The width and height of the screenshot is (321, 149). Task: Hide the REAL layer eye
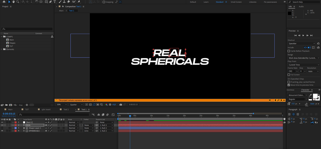(2, 125)
